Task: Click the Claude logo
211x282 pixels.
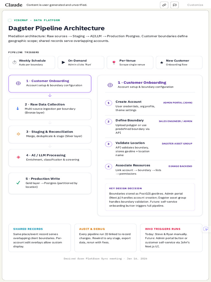Action: (14, 5)
